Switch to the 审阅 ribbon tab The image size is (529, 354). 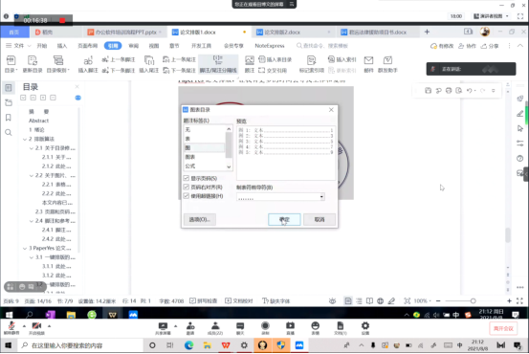pyautogui.click(x=134, y=46)
